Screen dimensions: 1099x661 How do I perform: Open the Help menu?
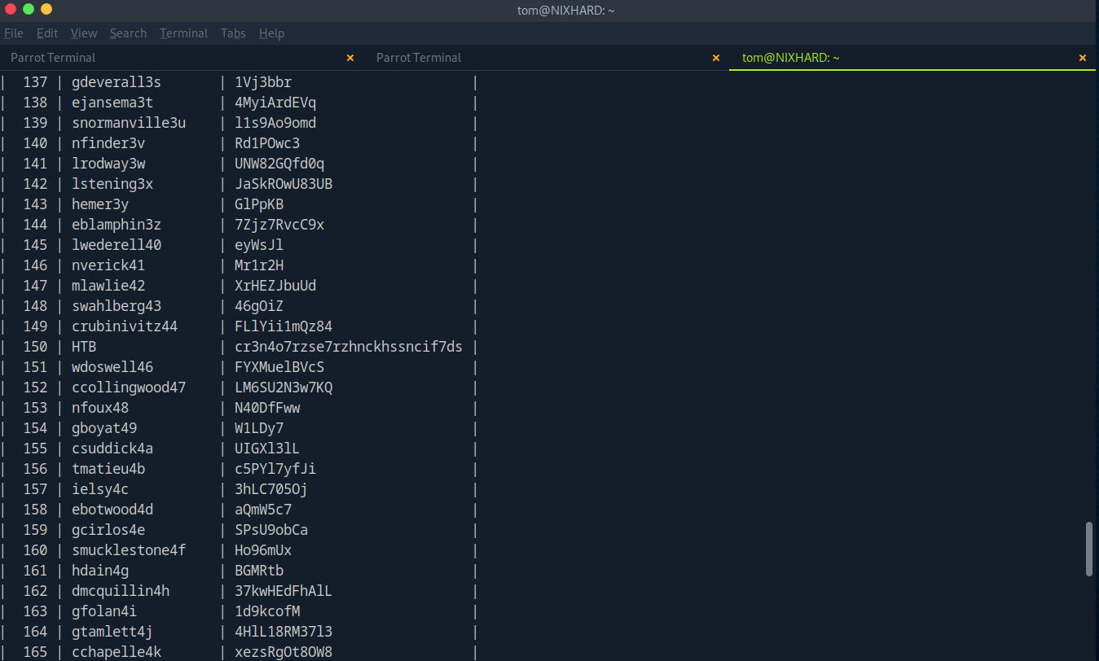coord(271,33)
